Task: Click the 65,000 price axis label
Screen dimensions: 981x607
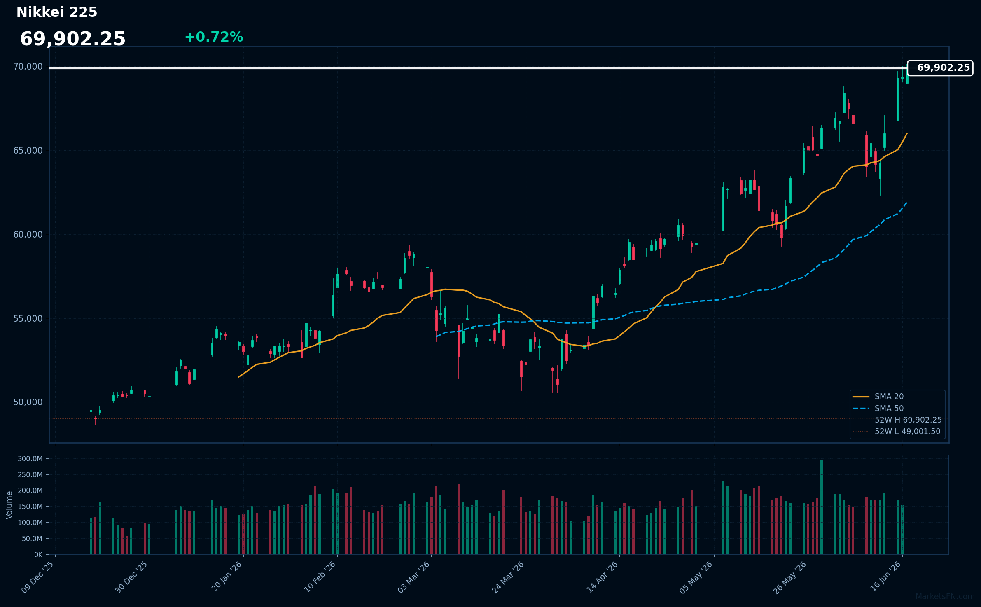Action: 28,151
